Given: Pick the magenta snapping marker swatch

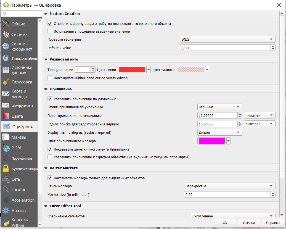Looking at the screenshot, I should pyautogui.click(x=212, y=141).
